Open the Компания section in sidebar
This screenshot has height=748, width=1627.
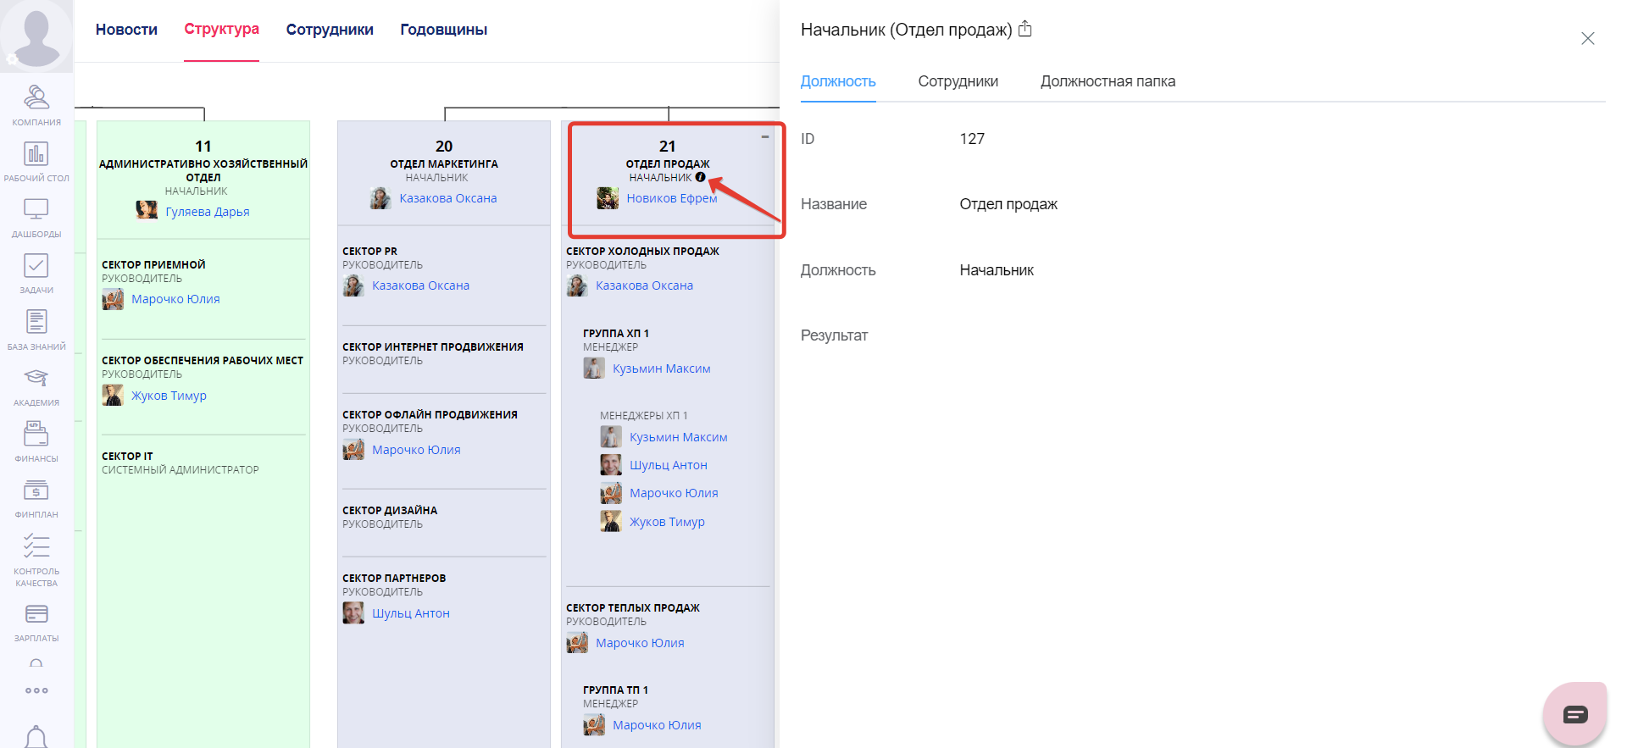click(x=36, y=104)
